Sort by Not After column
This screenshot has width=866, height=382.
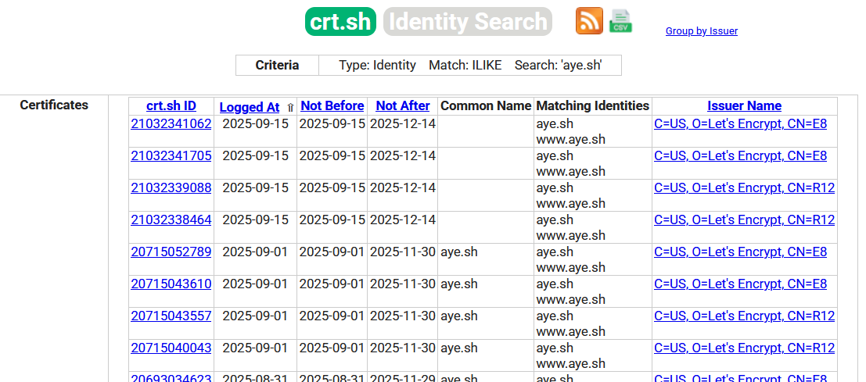pyautogui.click(x=403, y=105)
